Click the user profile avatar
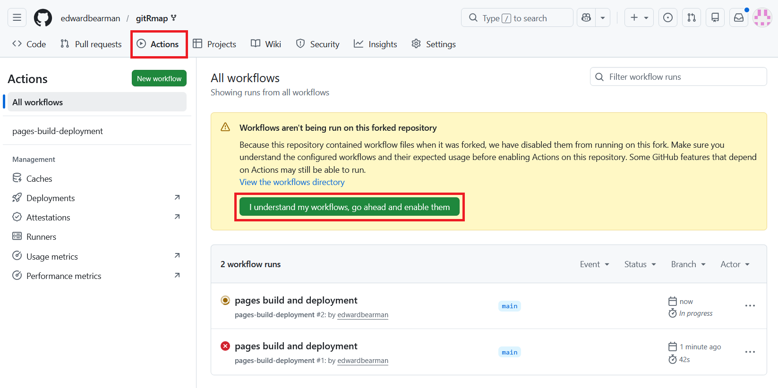Viewport: 778px width, 388px height. 762,18
